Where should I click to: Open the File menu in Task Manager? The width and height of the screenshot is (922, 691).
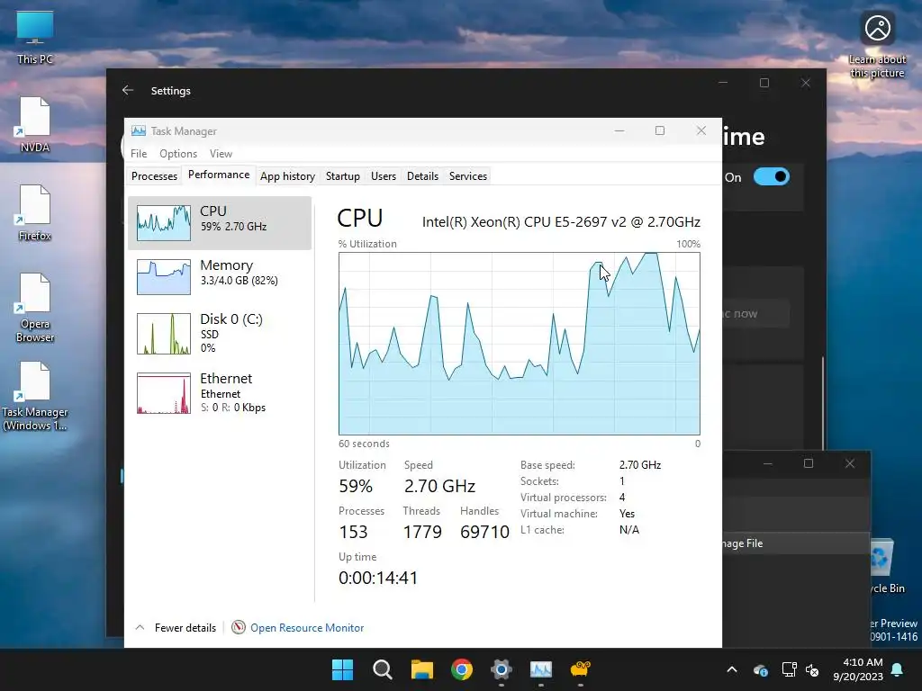tap(139, 153)
